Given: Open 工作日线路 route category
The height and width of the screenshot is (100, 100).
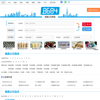Looking at the screenshot, I should tap(54, 69).
